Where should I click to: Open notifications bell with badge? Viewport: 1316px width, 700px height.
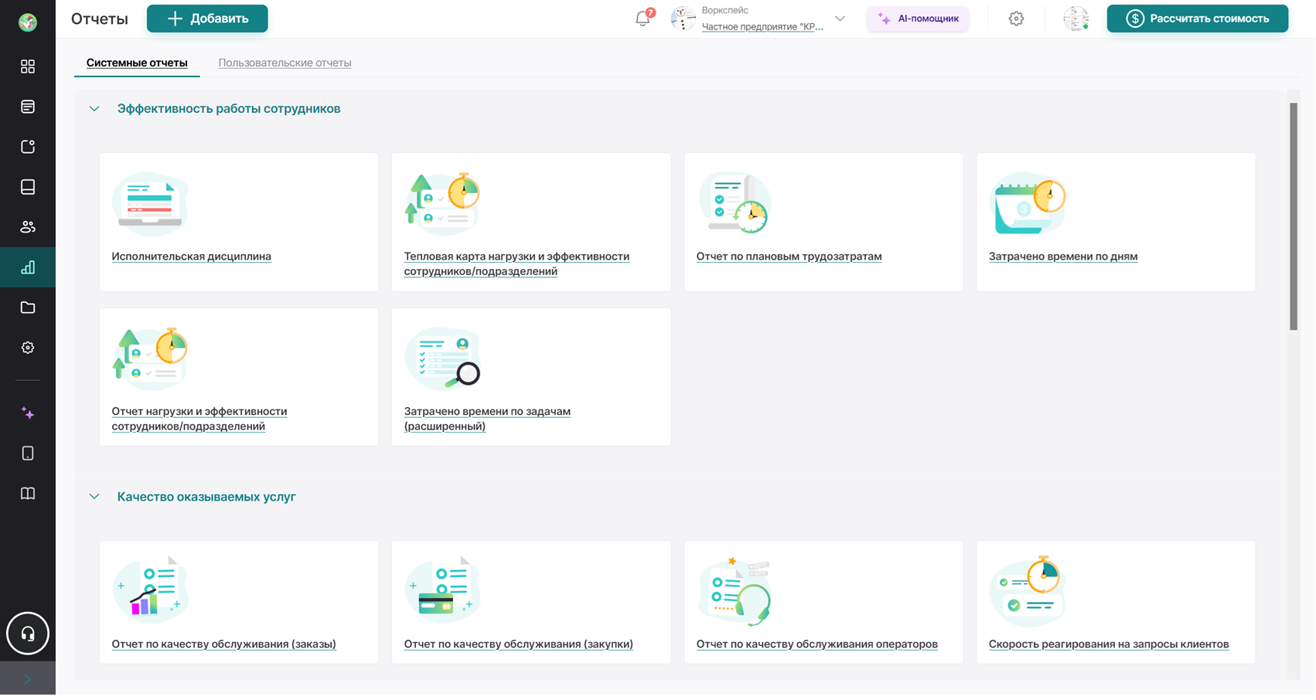click(643, 18)
